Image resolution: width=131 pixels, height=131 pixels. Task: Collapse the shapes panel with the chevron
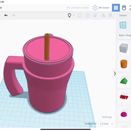(115, 73)
